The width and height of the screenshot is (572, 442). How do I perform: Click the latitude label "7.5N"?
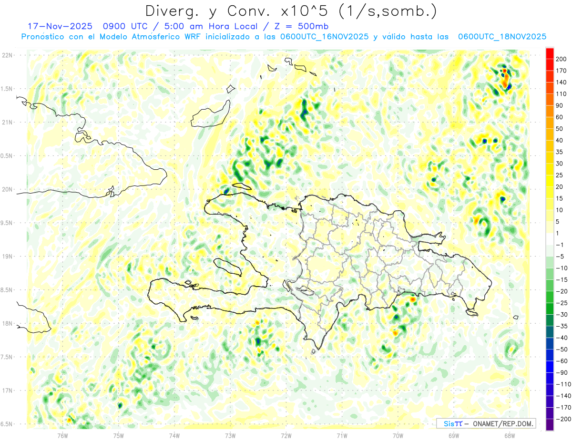coord(7,357)
